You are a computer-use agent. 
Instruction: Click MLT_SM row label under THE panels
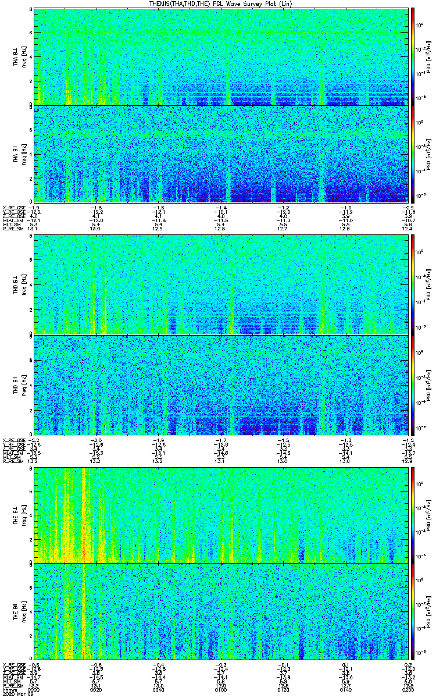point(13,681)
